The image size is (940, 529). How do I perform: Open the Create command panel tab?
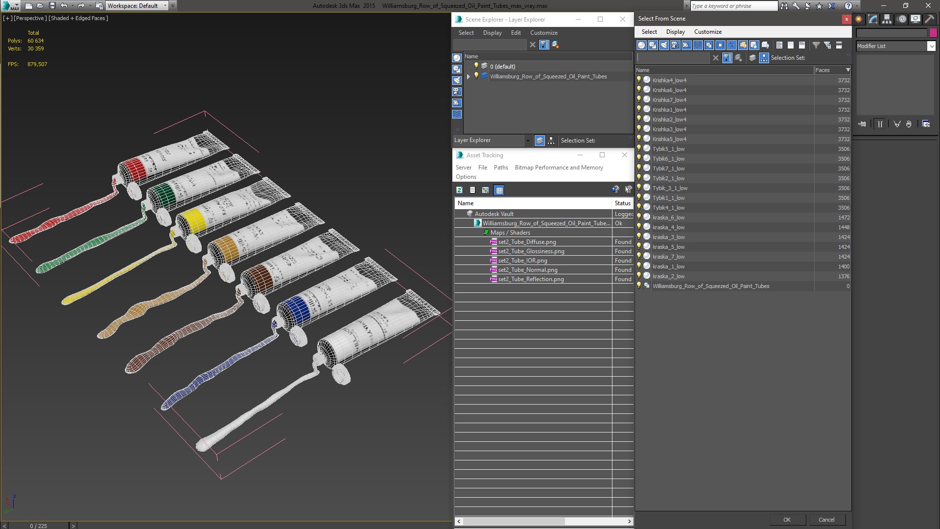click(859, 19)
